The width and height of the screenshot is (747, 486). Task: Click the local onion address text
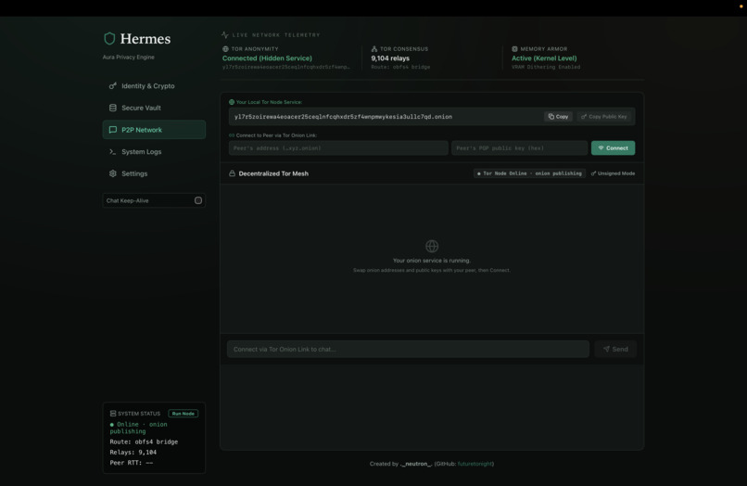tap(343, 116)
